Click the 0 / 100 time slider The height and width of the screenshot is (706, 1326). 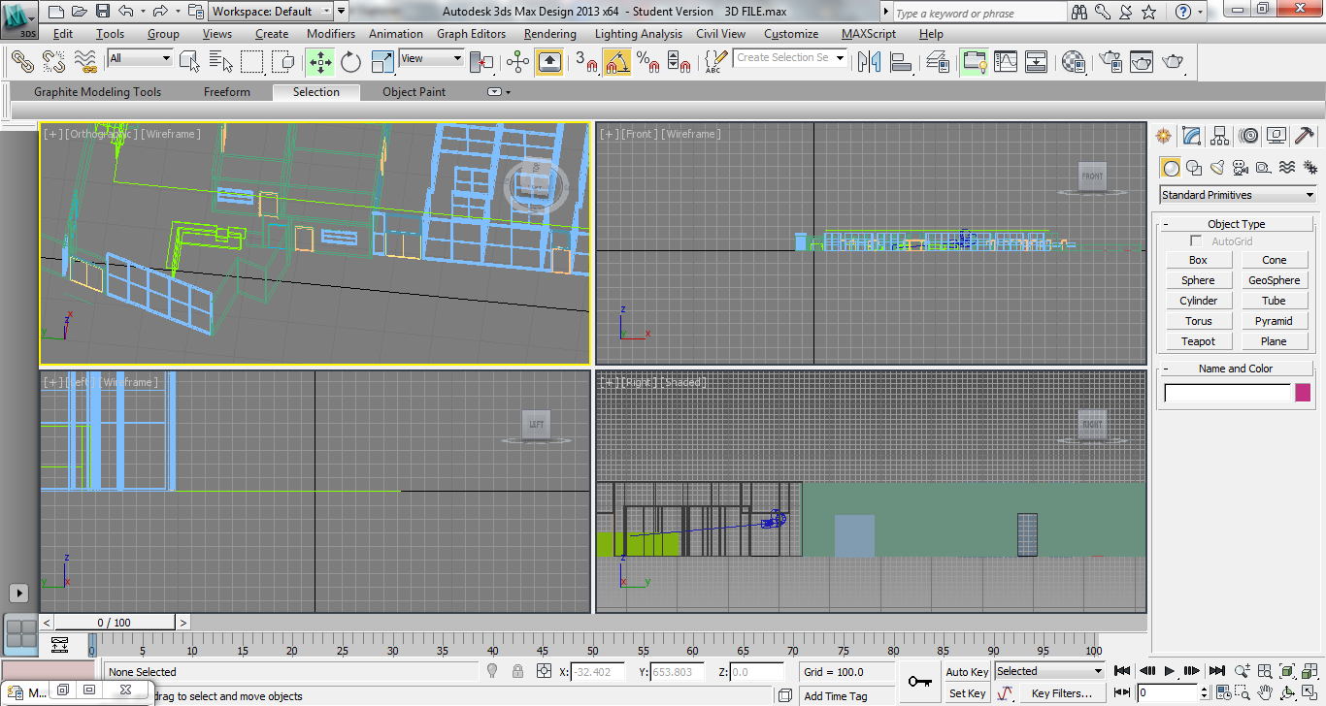click(x=114, y=623)
